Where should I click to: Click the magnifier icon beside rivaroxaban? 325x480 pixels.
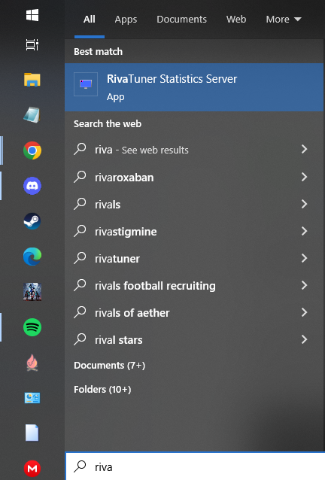coord(80,177)
